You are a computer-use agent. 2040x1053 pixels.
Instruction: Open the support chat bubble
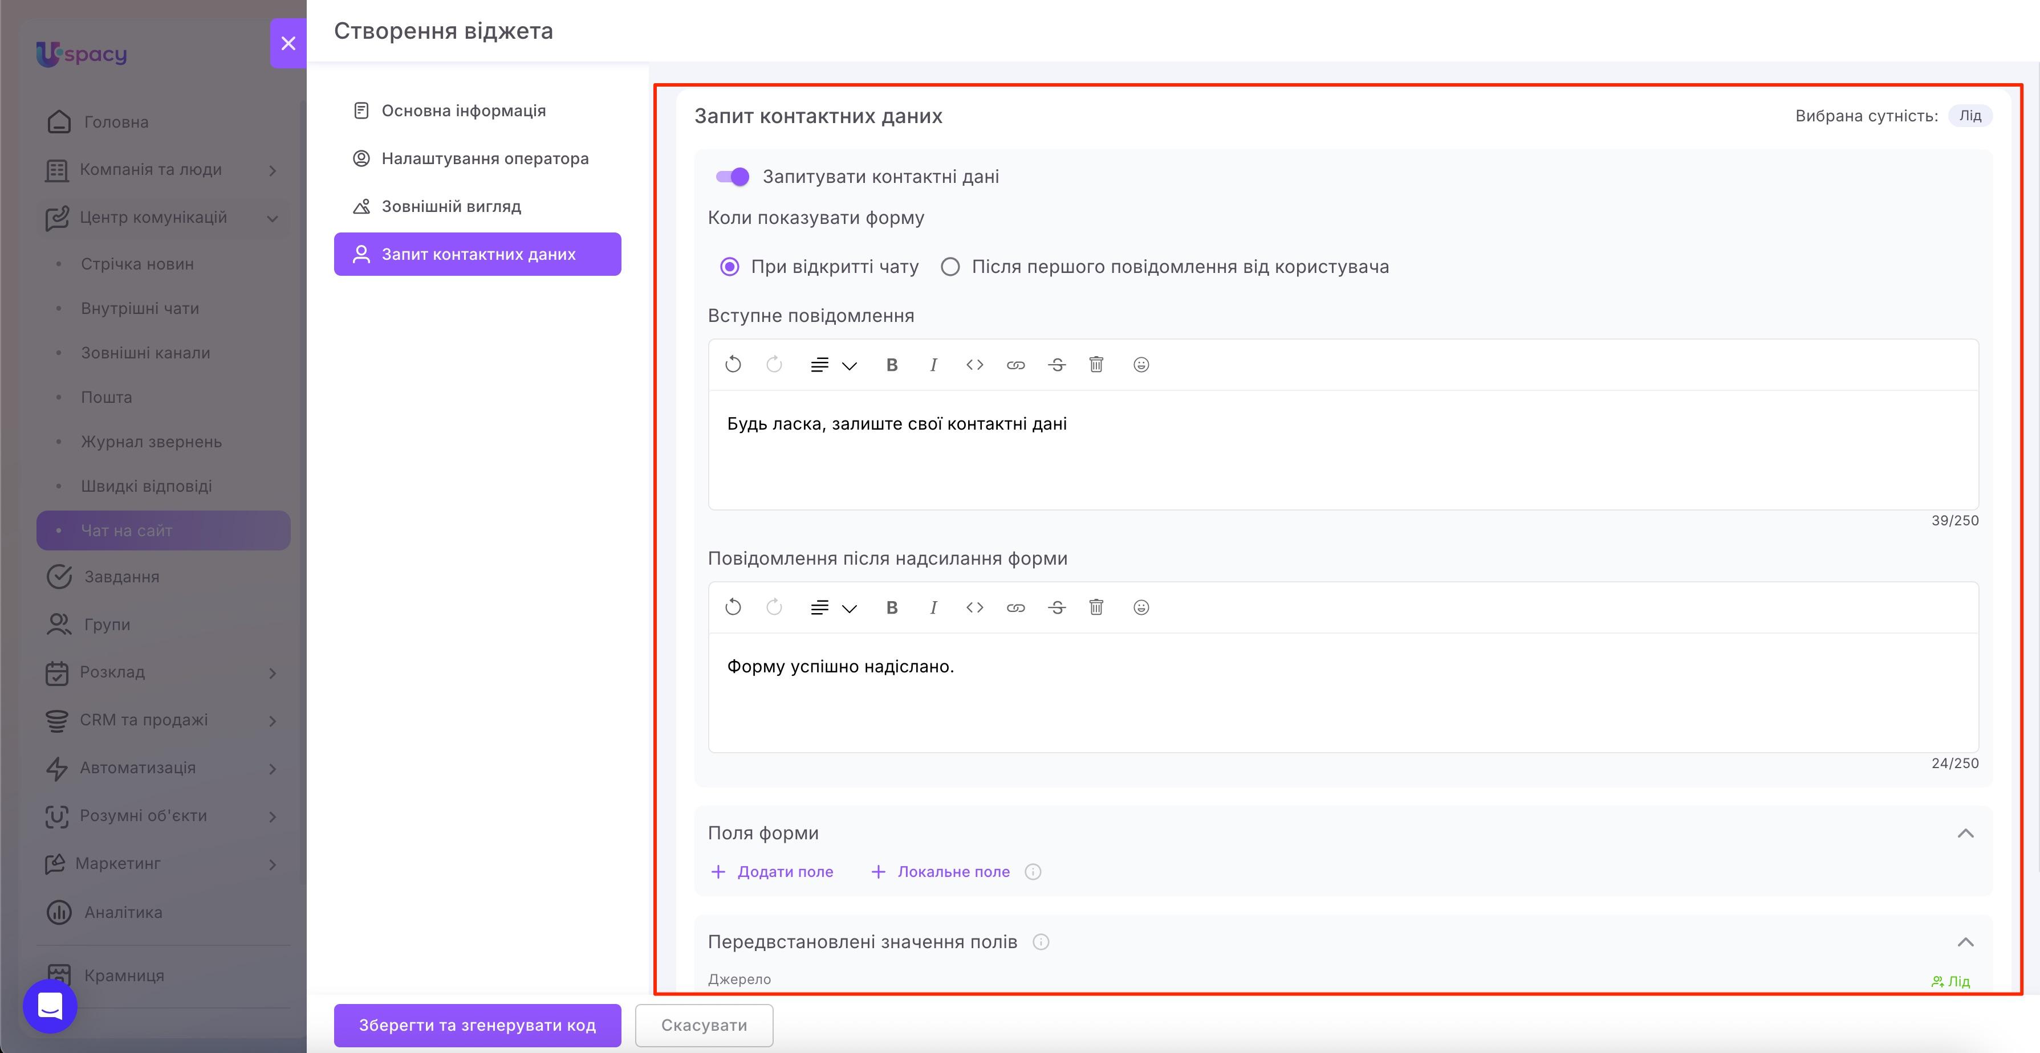pyautogui.click(x=50, y=1006)
